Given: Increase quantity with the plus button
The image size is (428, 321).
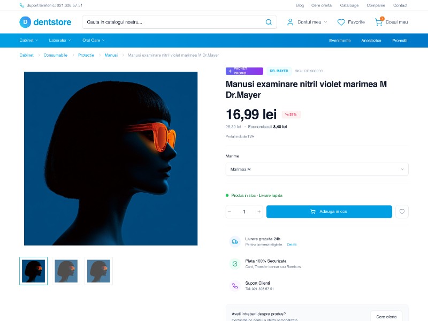Looking at the screenshot, I should 259,212.
